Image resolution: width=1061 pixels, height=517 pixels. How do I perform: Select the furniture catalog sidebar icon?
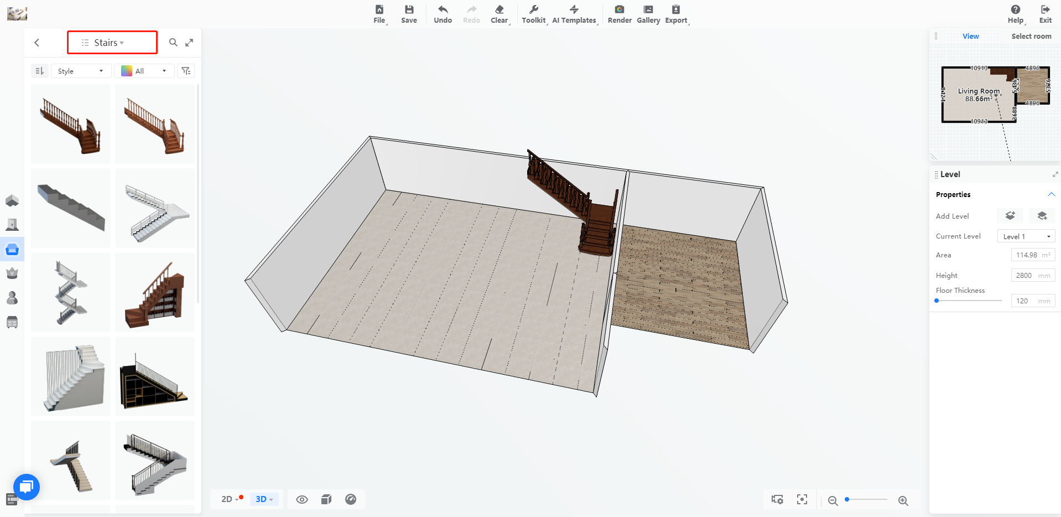(x=12, y=249)
